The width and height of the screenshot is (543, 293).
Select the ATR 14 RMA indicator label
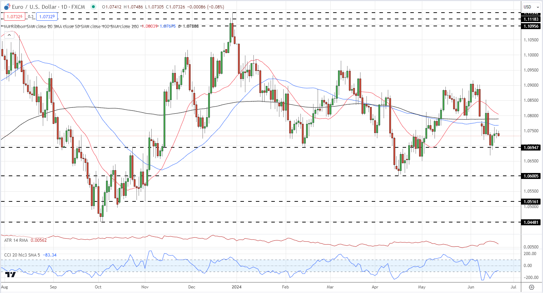coord(16,240)
